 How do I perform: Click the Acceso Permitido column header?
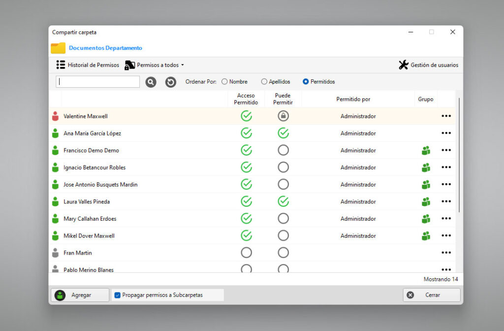tap(246, 99)
